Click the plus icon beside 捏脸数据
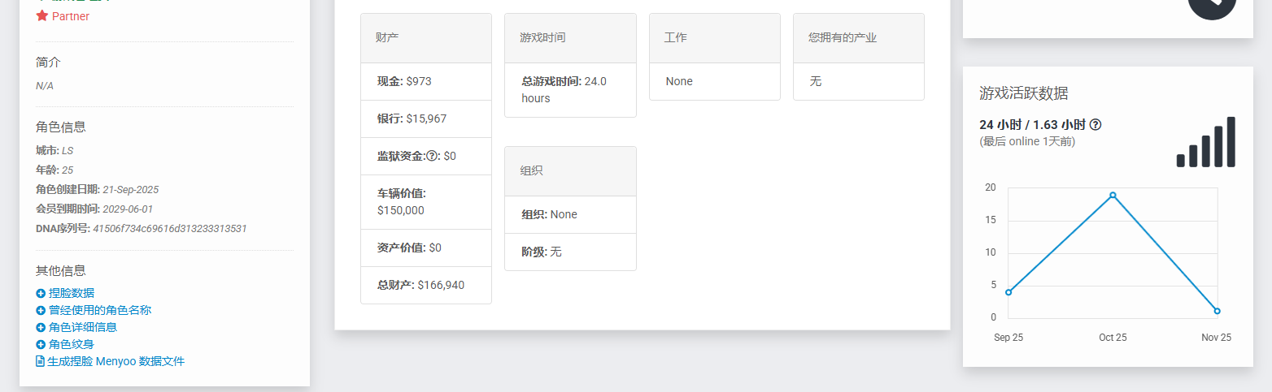Screen dimensions: 1272x392 point(41,293)
